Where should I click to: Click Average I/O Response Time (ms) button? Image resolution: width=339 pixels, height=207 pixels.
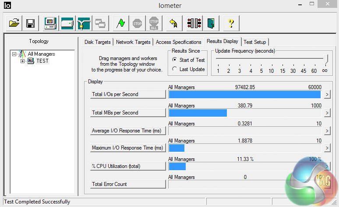[x=128, y=131]
